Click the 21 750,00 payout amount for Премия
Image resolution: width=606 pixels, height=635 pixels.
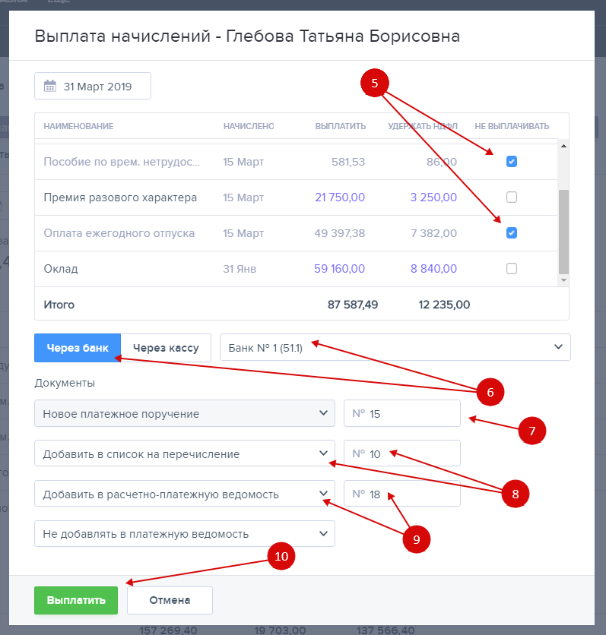tap(340, 197)
